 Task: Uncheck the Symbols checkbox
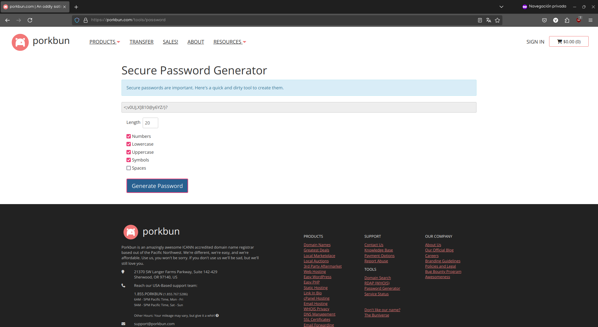click(129, 160)
